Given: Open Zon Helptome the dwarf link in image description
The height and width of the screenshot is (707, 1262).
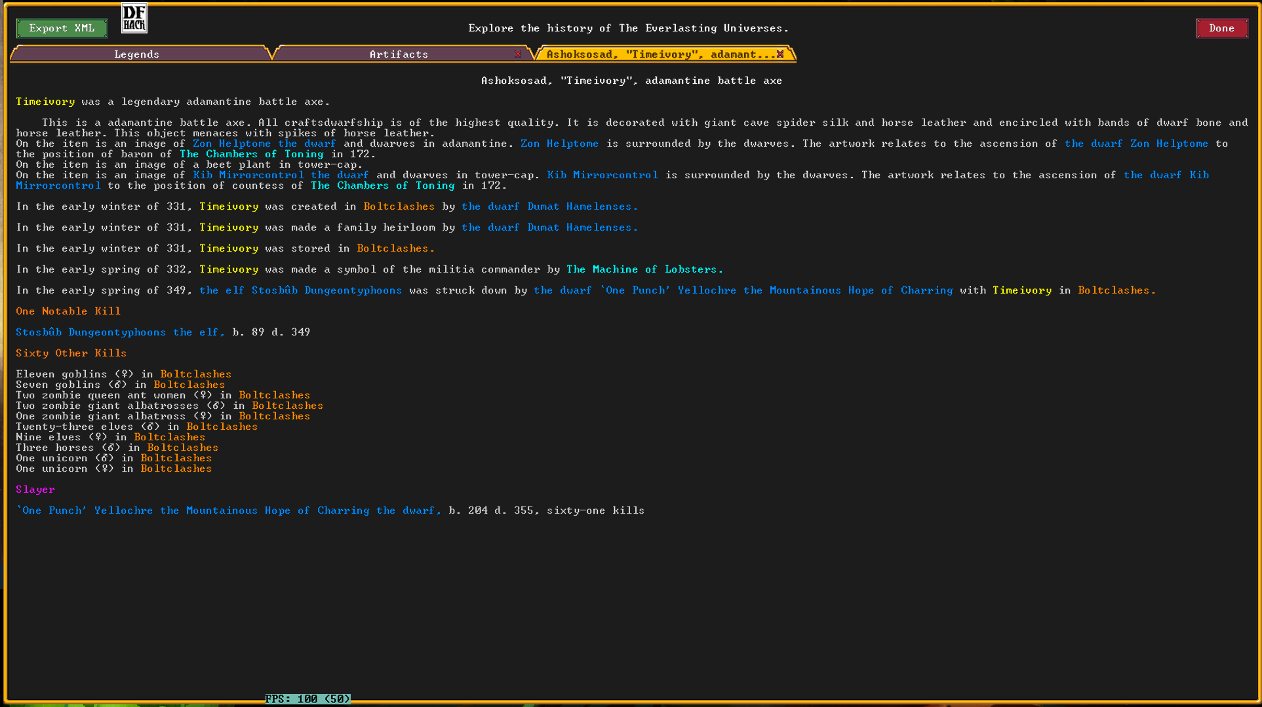Looking at the screenshot, I should (264, 143).
